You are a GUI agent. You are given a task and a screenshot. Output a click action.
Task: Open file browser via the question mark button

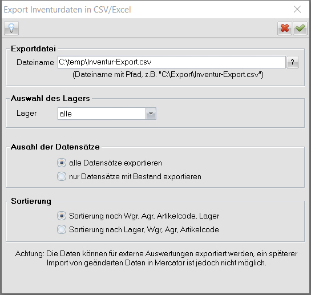[x=292, y=62]
